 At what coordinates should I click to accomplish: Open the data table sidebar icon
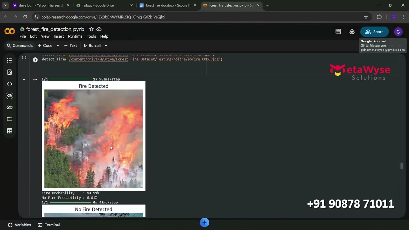[x=10, y=131]
